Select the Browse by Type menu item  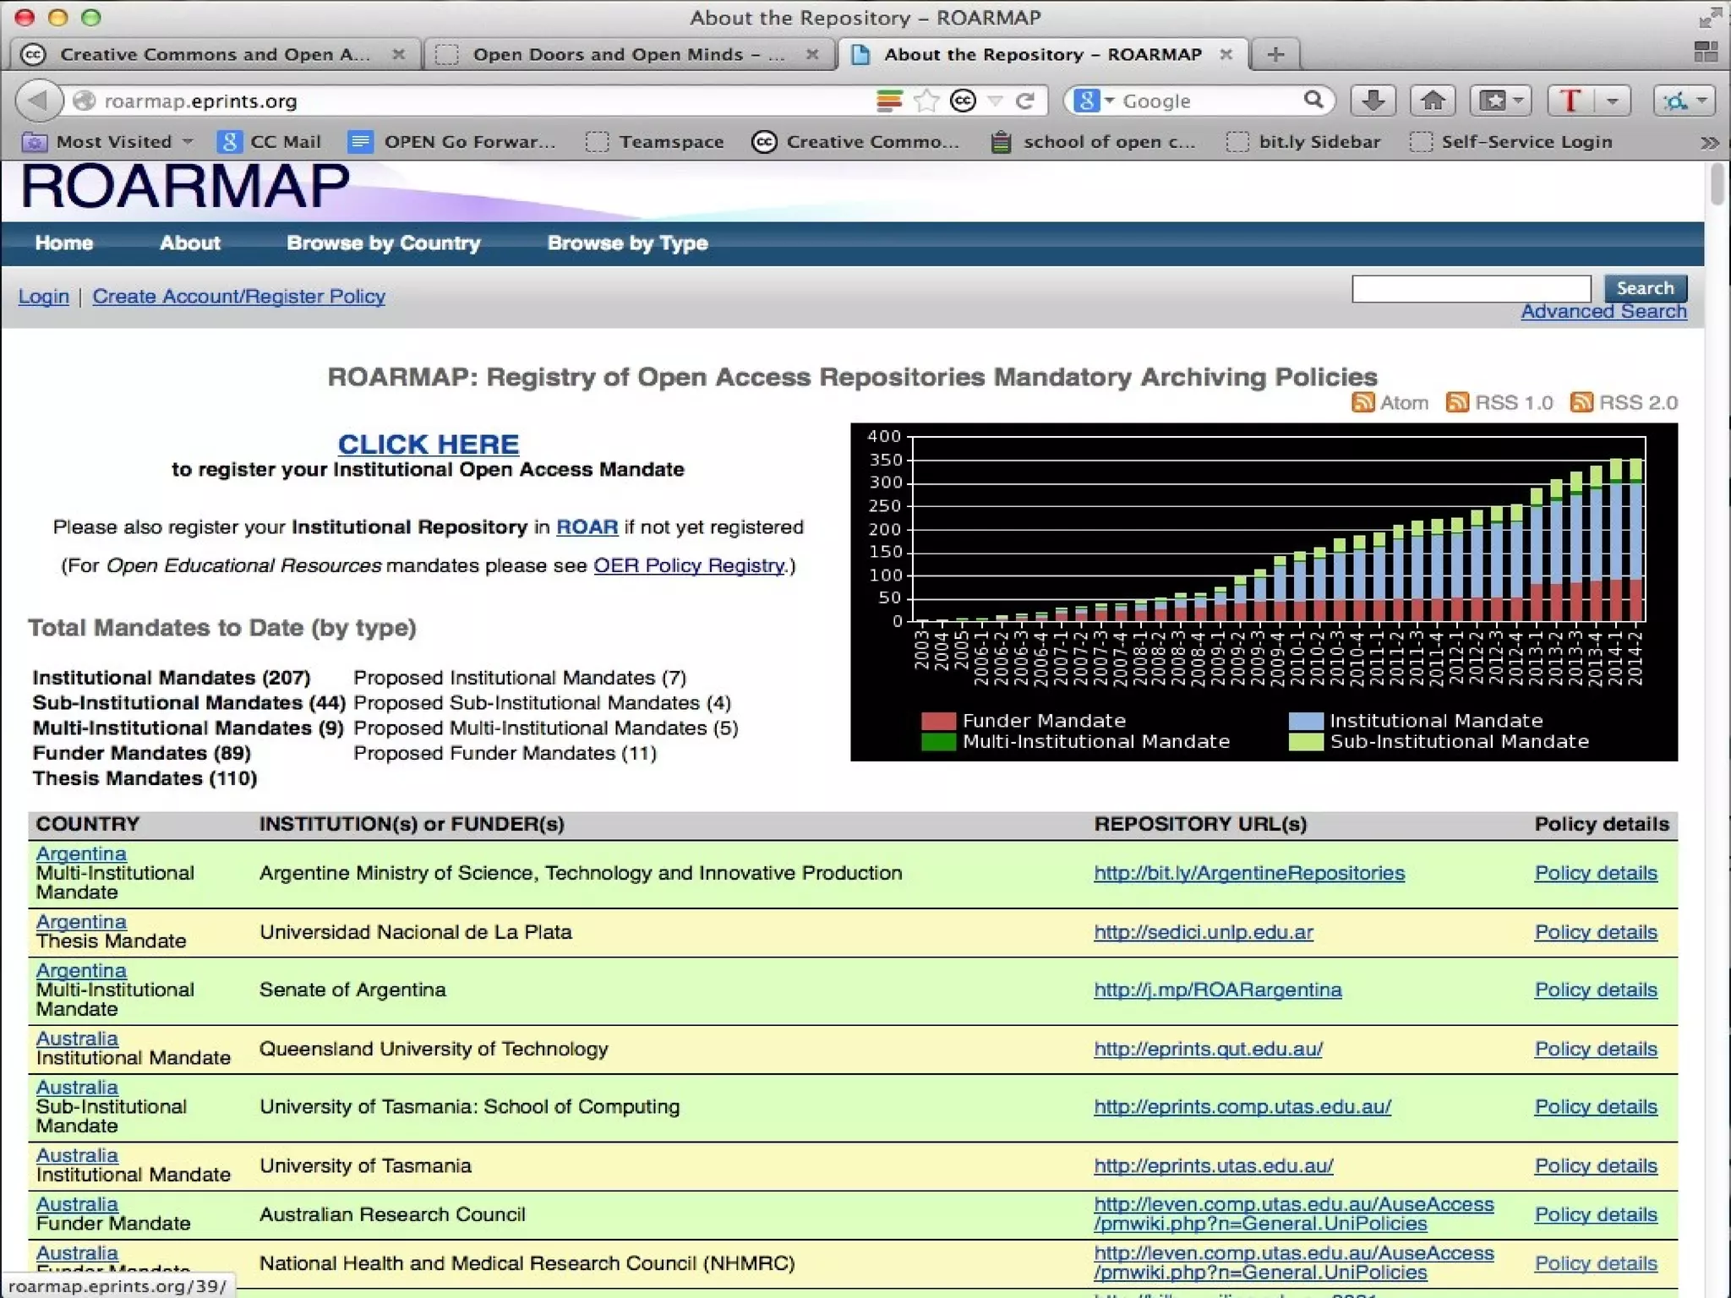627,243
